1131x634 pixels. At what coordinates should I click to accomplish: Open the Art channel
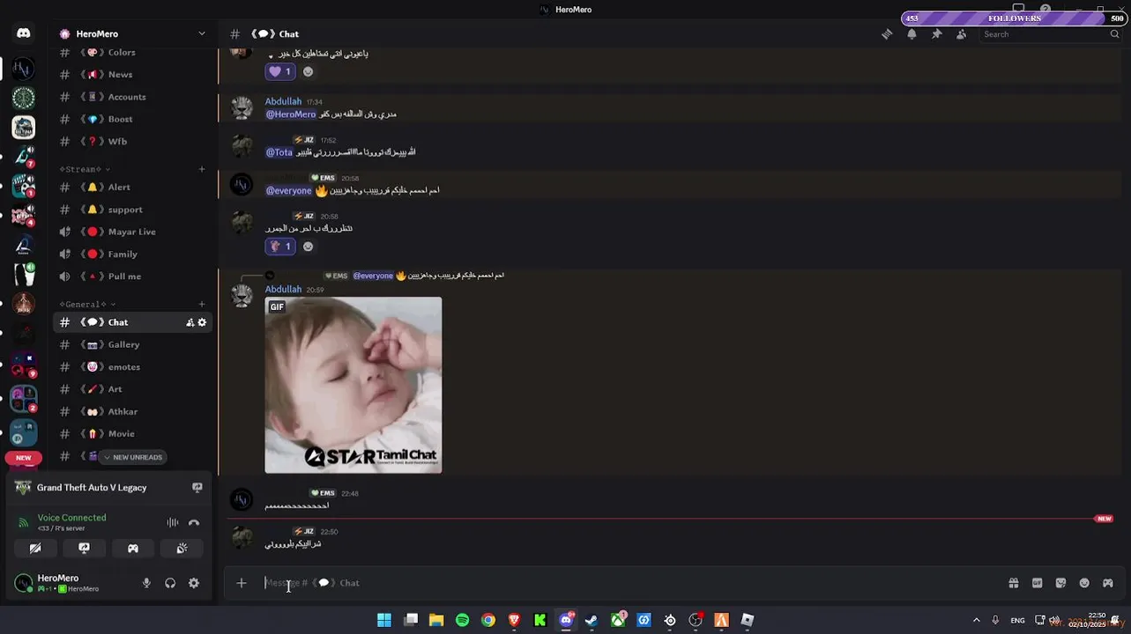tap(132, 389)
